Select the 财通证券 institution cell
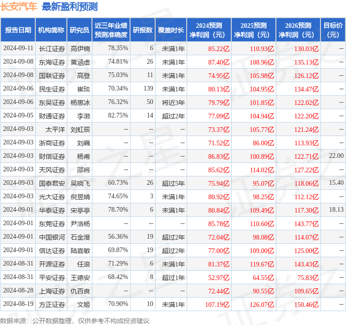The width and height of the screenshot is (346, 325). [x=52, y=116]
